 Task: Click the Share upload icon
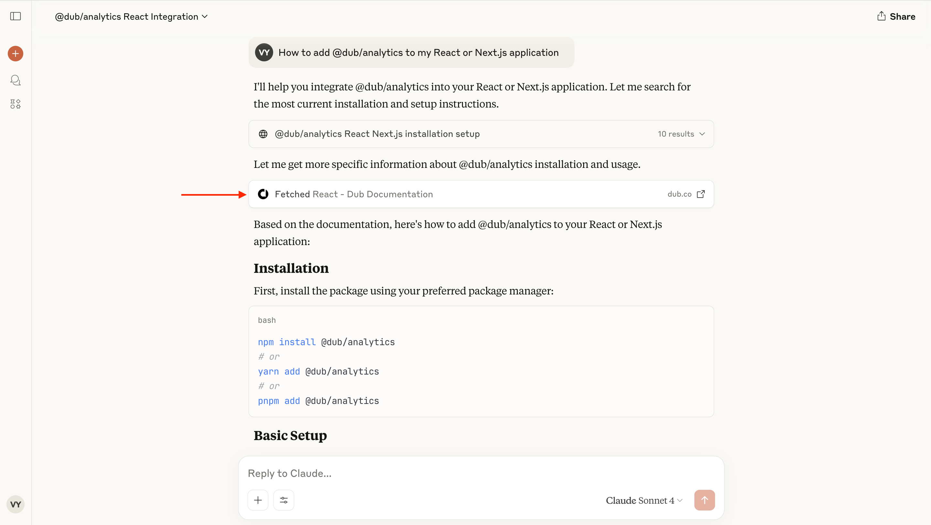tap(881, 16)
